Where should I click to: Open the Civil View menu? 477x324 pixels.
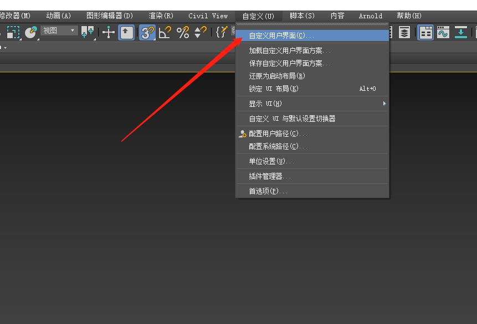[x=208, y=16]
